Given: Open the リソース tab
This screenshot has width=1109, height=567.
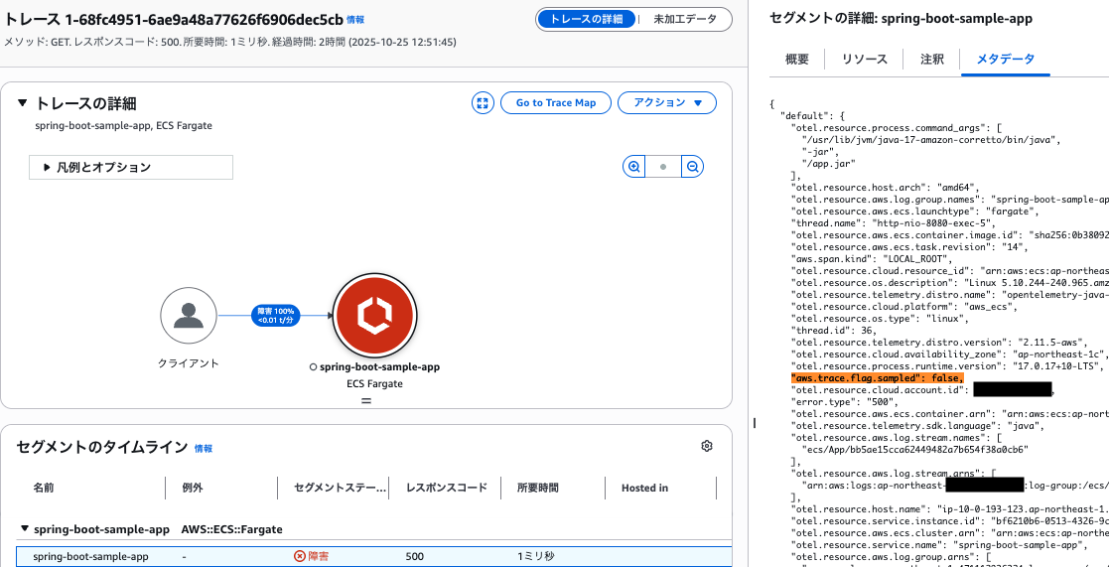Looking at the screenshot, I should 864,60.
